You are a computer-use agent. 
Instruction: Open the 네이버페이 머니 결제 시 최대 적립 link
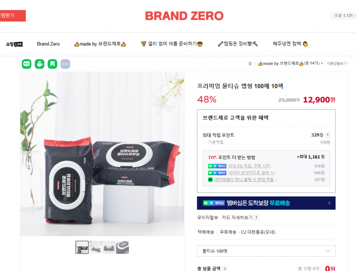point(244,180)
